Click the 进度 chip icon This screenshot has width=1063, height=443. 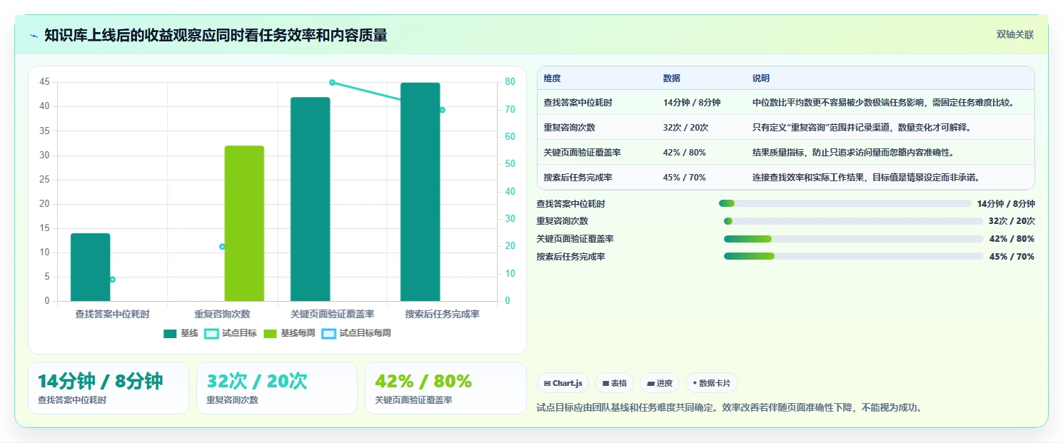(x=650, y=383)
